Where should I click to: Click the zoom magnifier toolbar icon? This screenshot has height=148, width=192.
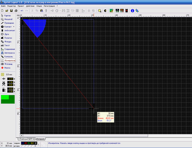(99, 11)
